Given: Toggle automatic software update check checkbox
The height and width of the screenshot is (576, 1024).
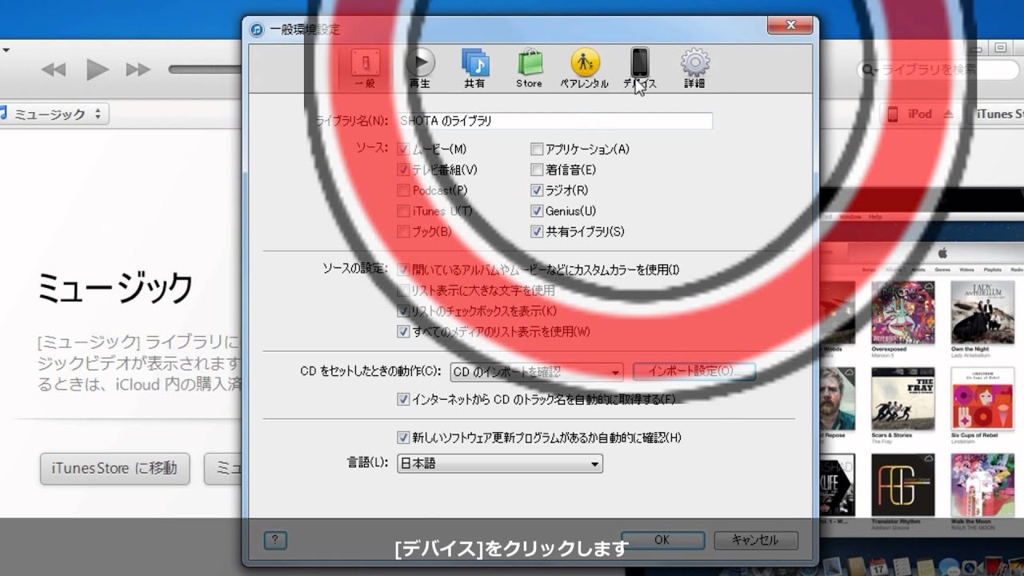Looking at the screenshot, I should point(403,438).
